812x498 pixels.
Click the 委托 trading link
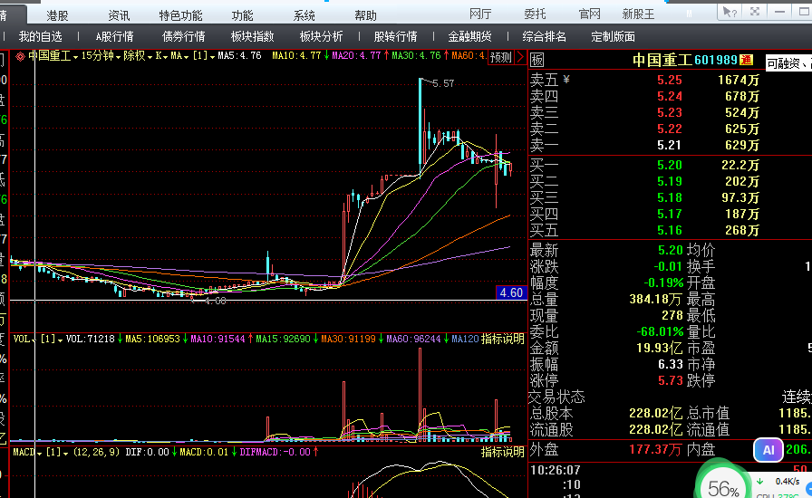coord(535,14)
